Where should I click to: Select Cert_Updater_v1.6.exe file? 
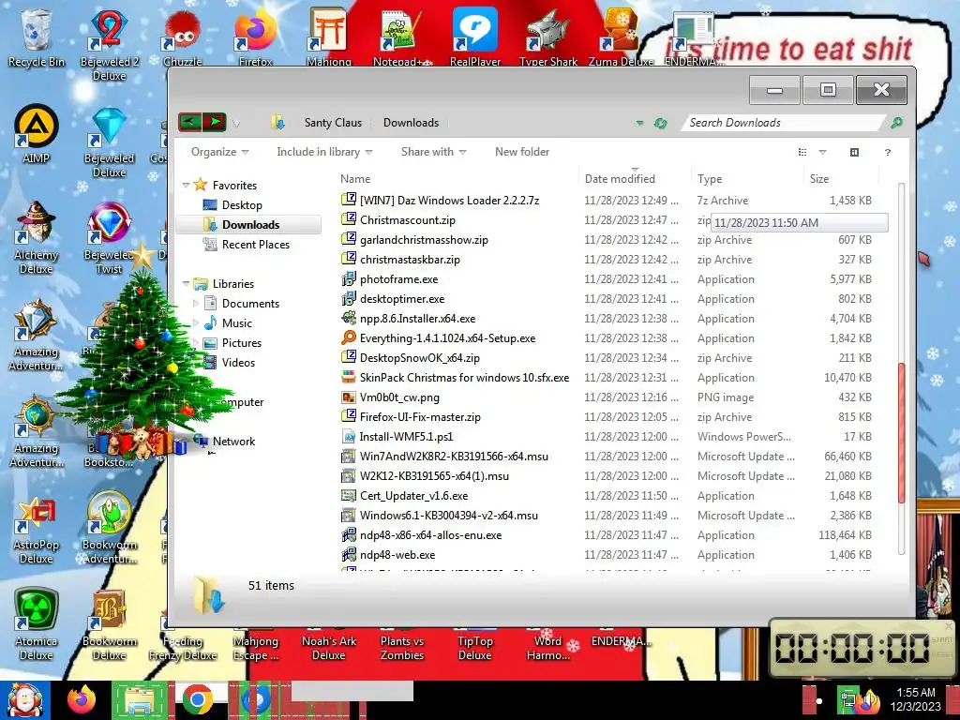coord(413,496)
